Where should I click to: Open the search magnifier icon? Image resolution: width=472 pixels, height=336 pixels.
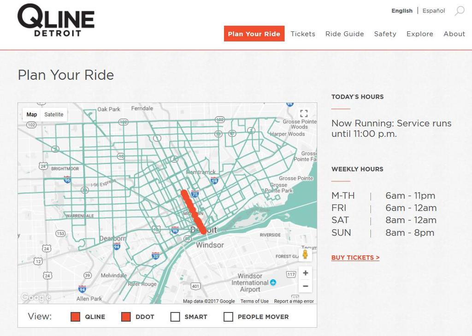pos(460,11)
